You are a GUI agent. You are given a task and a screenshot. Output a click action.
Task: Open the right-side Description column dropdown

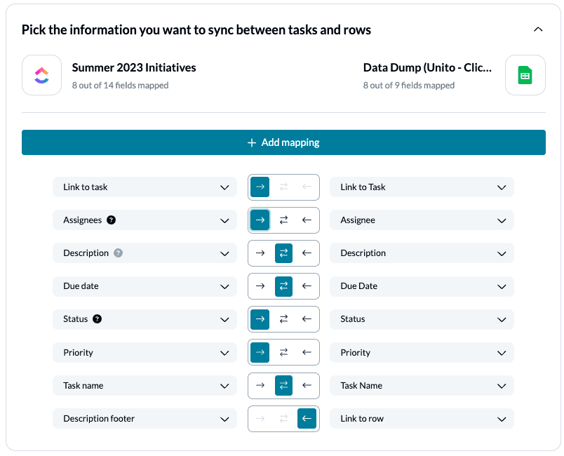(x=422, y=253)
